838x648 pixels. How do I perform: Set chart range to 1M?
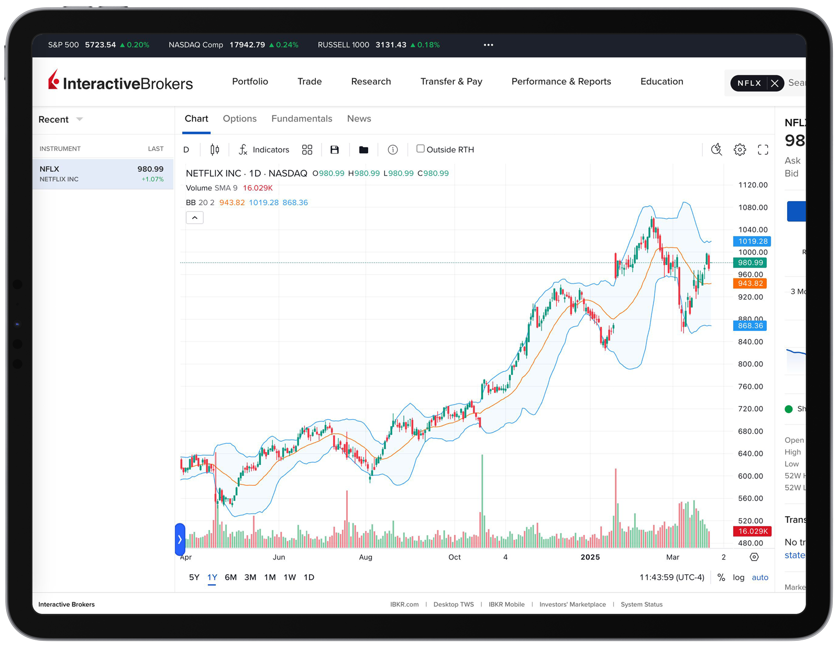(x=270, y=577)
